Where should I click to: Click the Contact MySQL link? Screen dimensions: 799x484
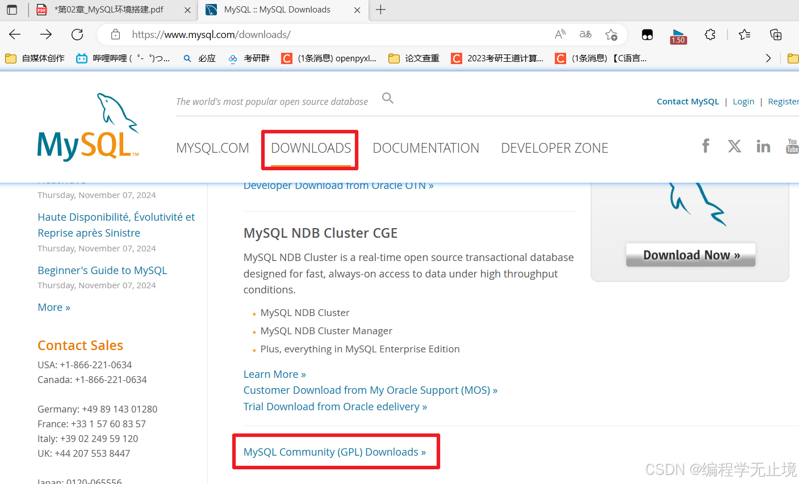click(x=688, y=102)
